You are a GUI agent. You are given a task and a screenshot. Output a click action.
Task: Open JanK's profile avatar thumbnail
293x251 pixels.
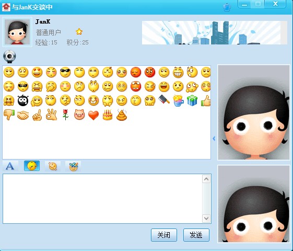(17, 32)
